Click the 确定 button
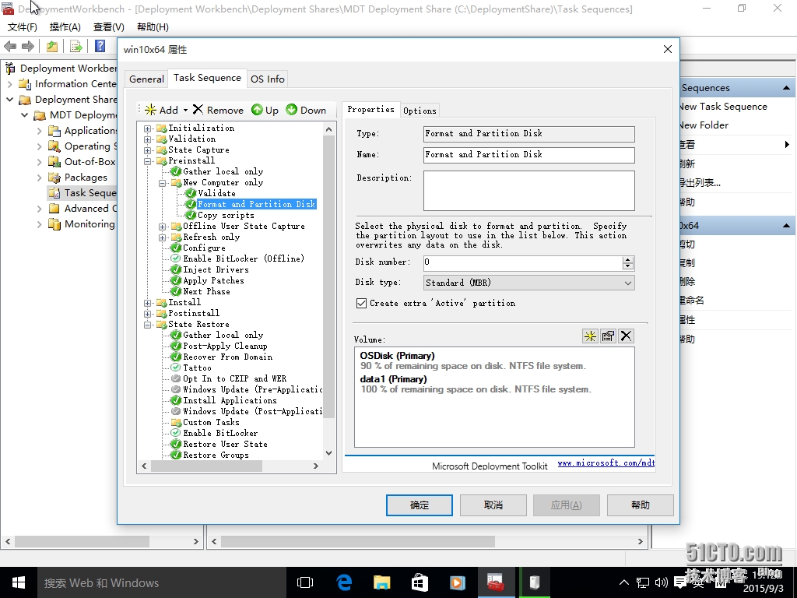The height and width of the screenshot is (598, 797). tap(420, 505)
